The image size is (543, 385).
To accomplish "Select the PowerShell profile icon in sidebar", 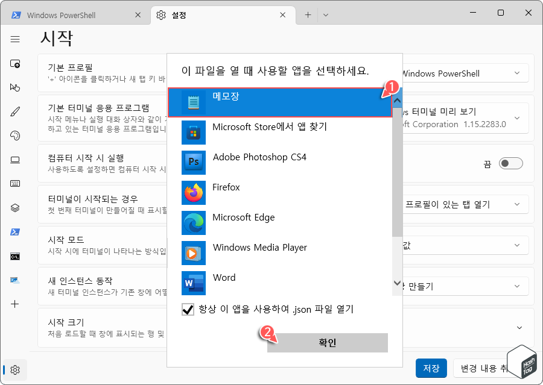I will pos(15,232).
